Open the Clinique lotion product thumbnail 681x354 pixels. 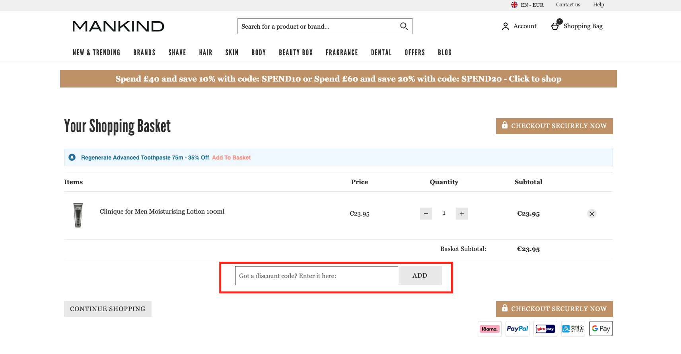pos(78,215)
